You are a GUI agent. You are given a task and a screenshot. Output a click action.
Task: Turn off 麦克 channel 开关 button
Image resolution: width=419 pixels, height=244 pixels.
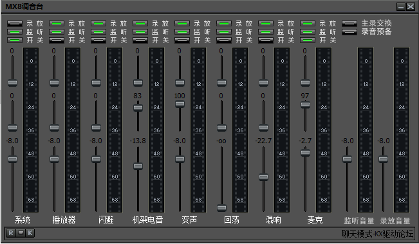click(308, 40)
